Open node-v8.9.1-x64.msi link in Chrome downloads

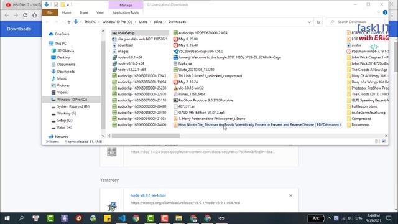pyautogui.click(x=148, y=195)
